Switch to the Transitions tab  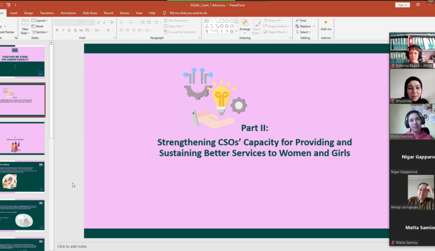pos(47,12)
